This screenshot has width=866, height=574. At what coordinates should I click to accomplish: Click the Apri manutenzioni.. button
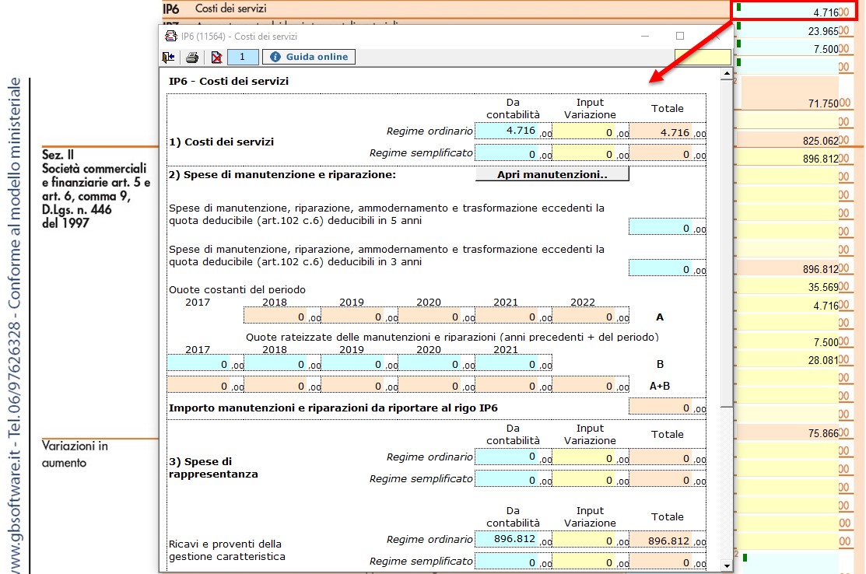(552, 174)
